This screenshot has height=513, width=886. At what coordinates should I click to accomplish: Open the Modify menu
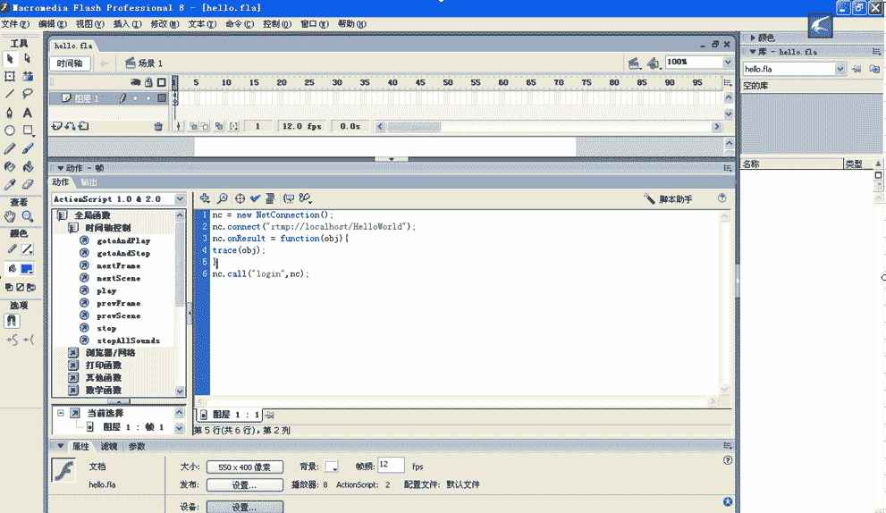click(165, 24)
